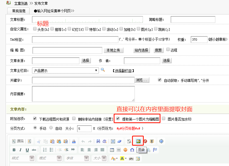Click the magnifier icon beside category dropdown
The height and width of the screenshot is (166, 229).
103,70
